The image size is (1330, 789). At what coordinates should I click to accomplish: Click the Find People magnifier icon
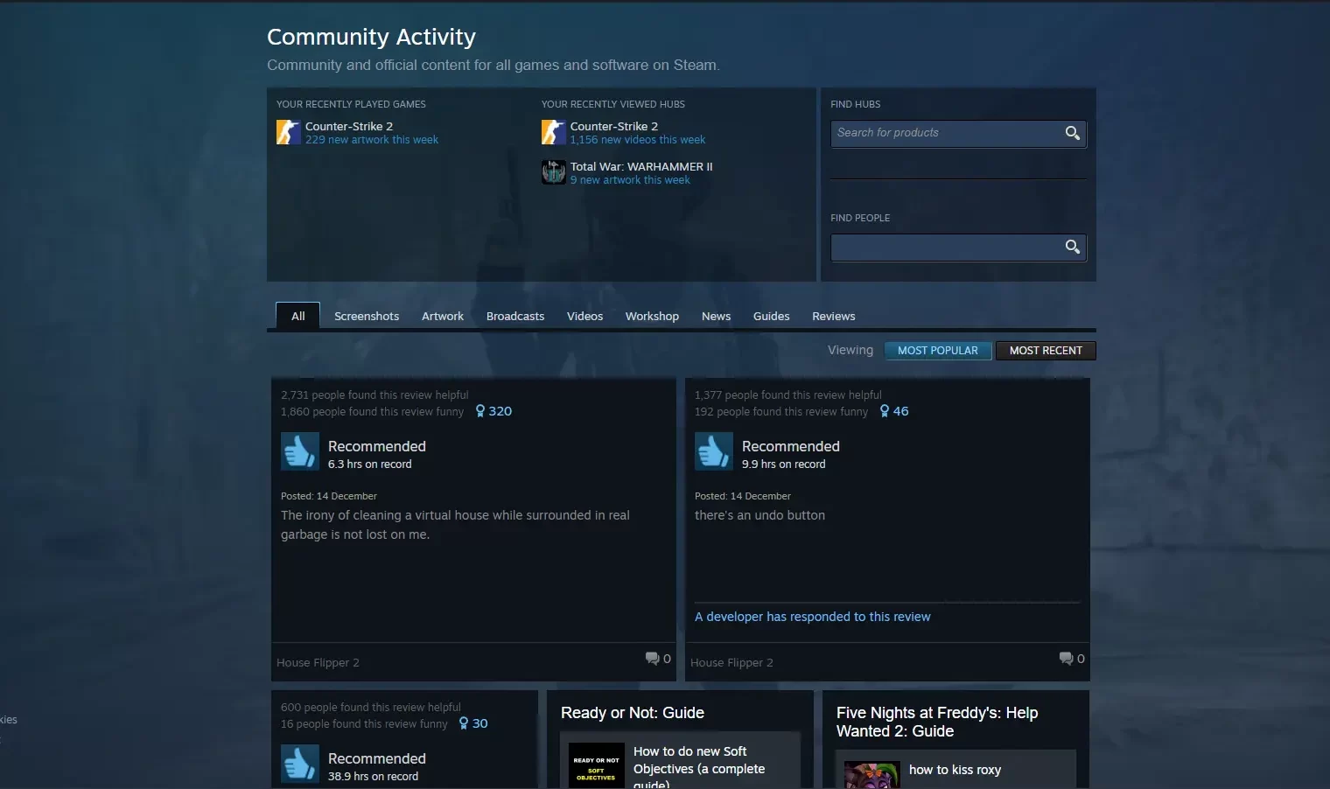coord(1072,247)
